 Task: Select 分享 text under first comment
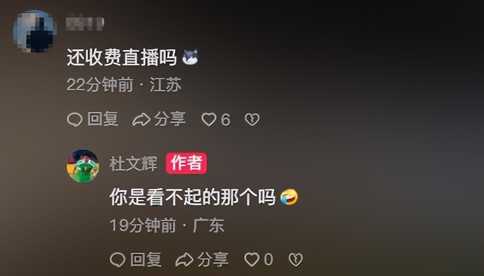tap(170, 119)
